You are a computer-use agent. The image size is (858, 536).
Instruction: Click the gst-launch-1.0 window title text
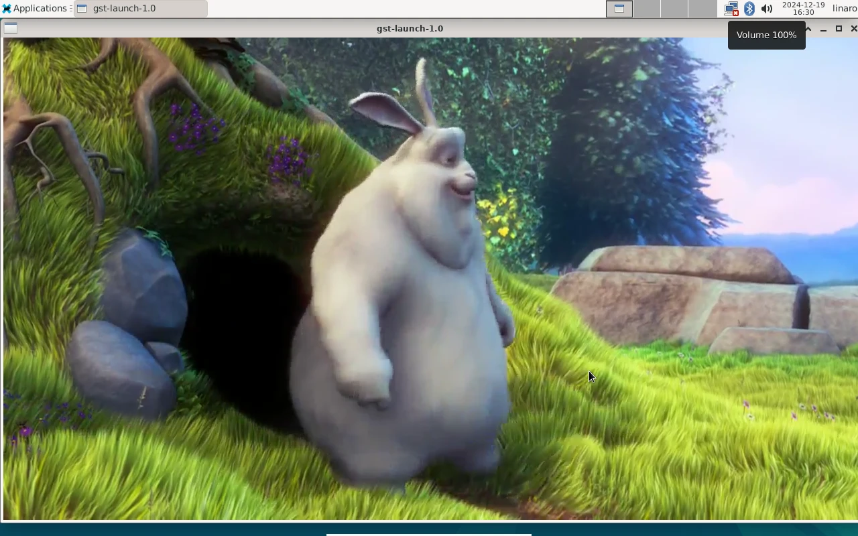click(x=410, y=28)
